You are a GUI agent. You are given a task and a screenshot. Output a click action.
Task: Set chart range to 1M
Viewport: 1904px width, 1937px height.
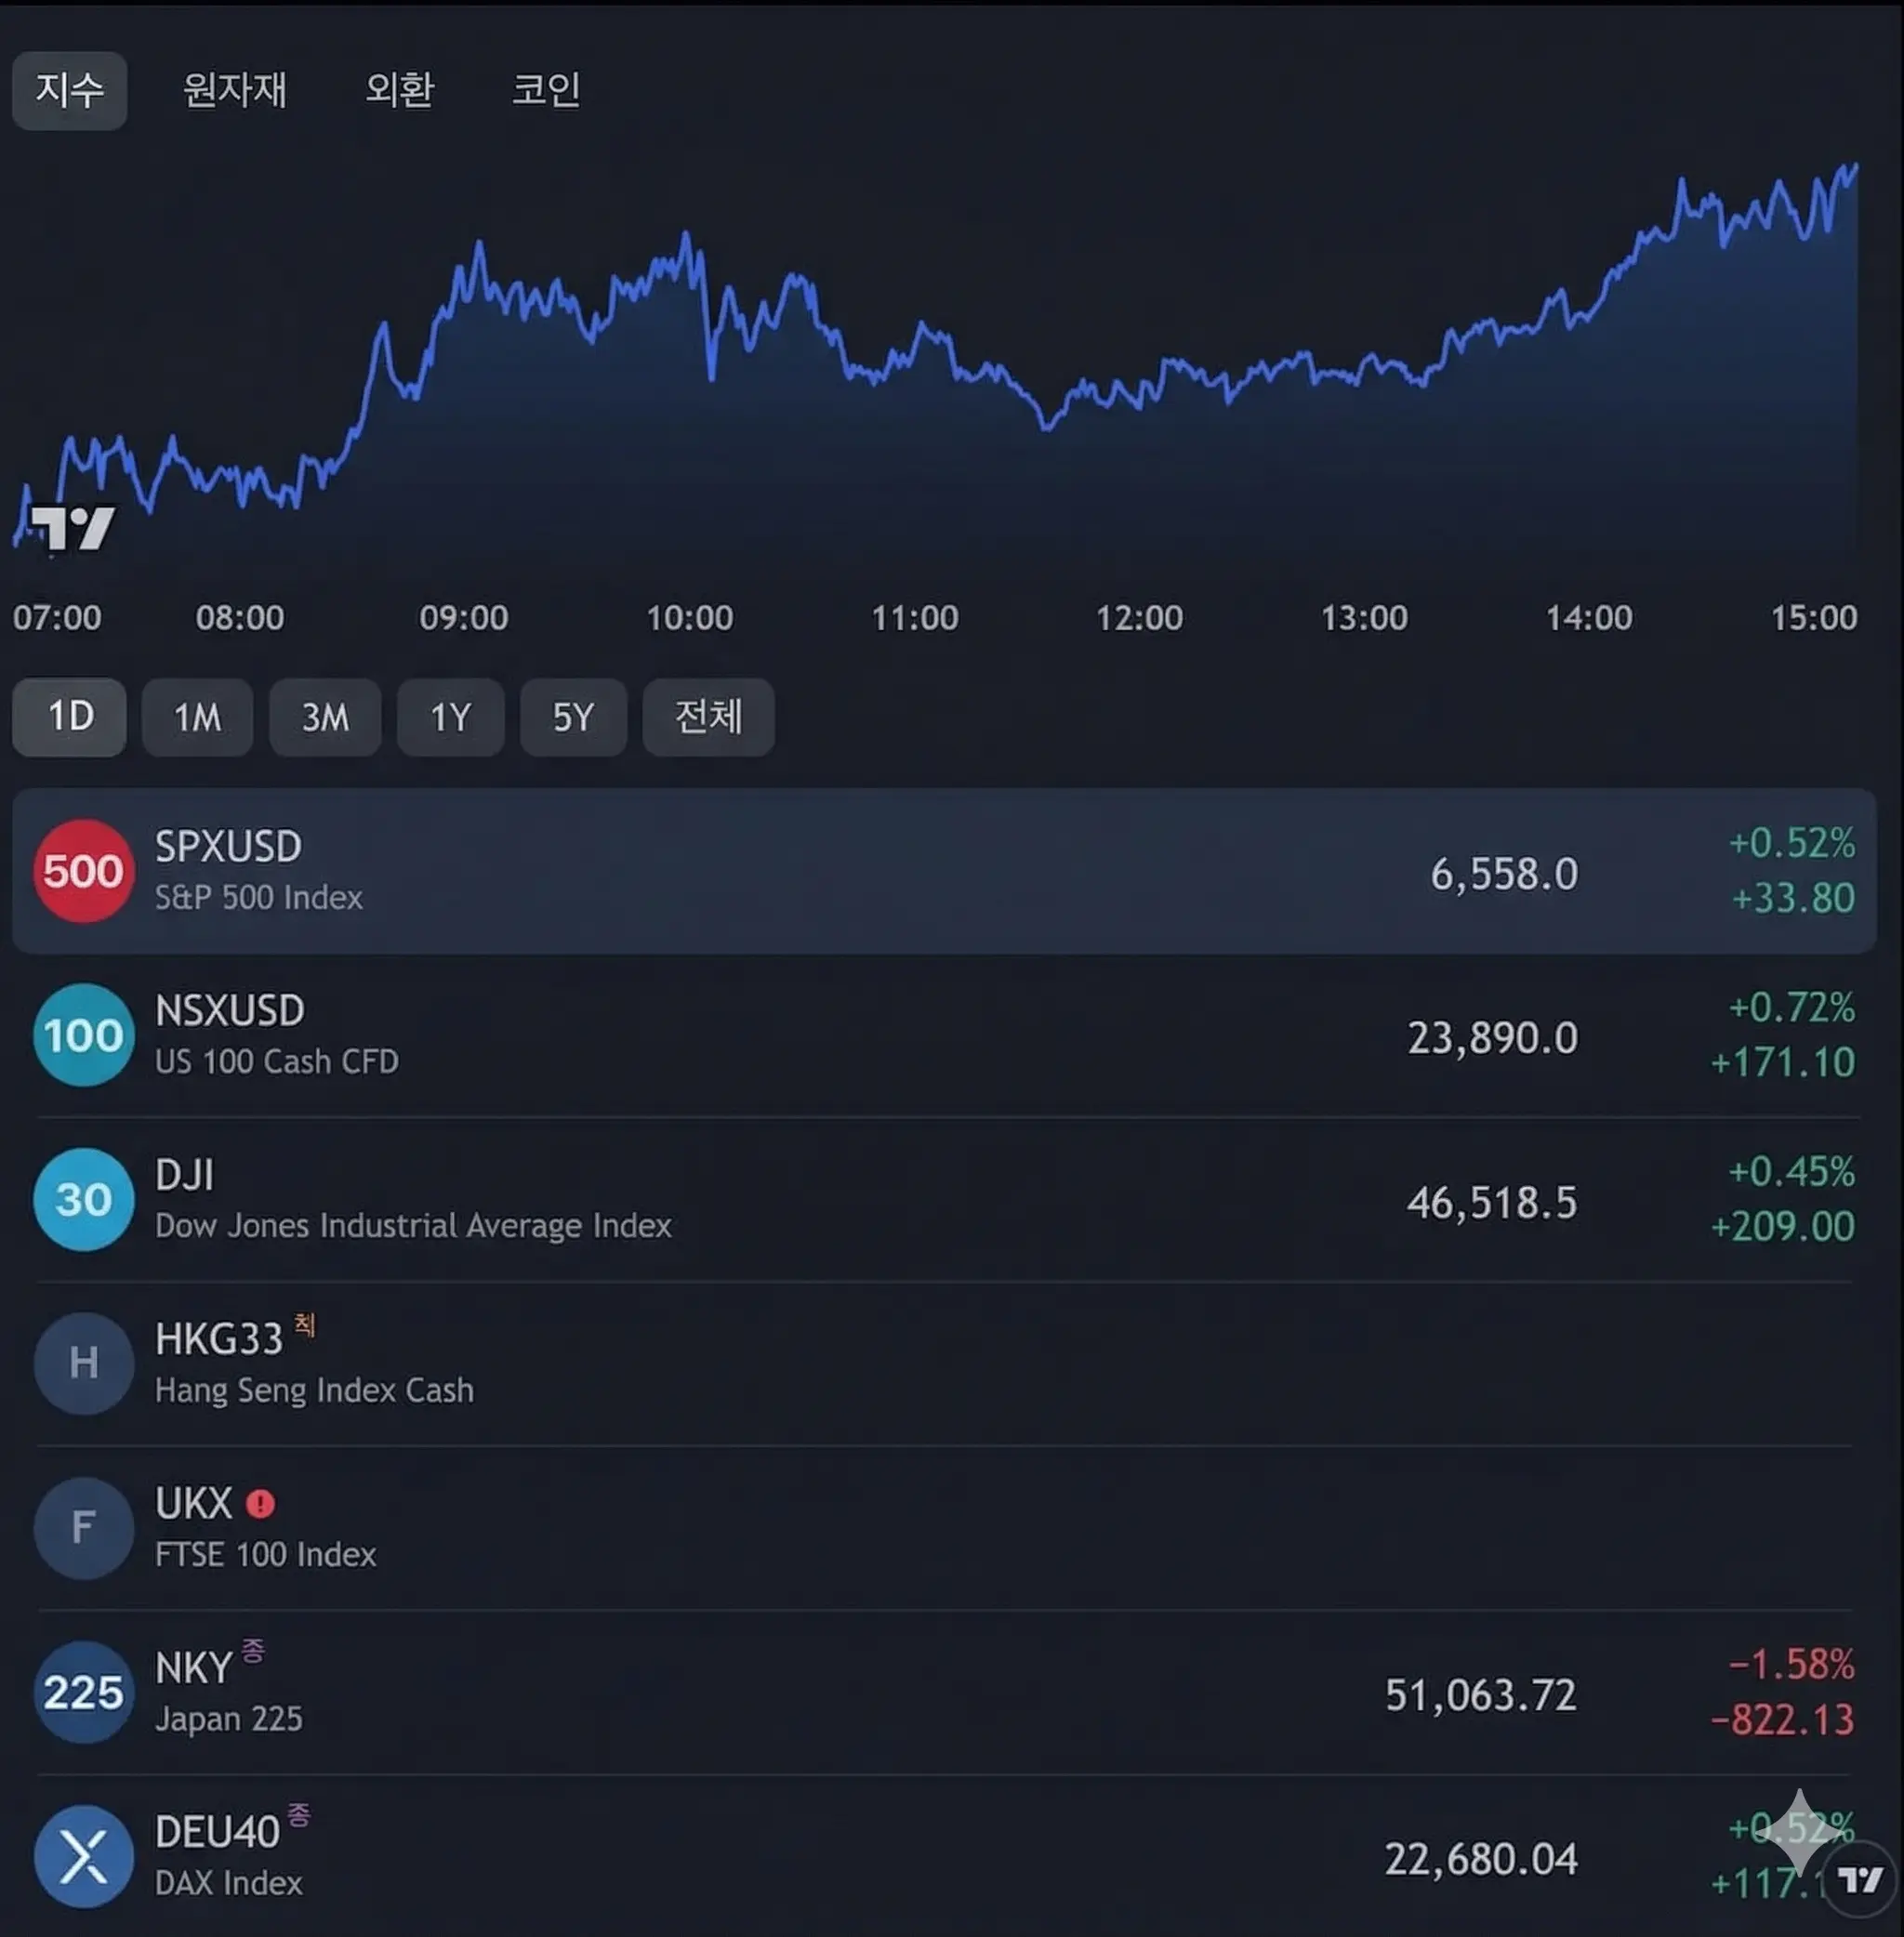(x=197, y=717)
